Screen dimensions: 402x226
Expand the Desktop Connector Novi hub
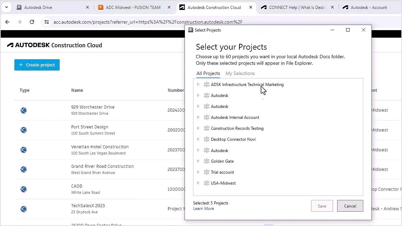[x=198, y=139]
